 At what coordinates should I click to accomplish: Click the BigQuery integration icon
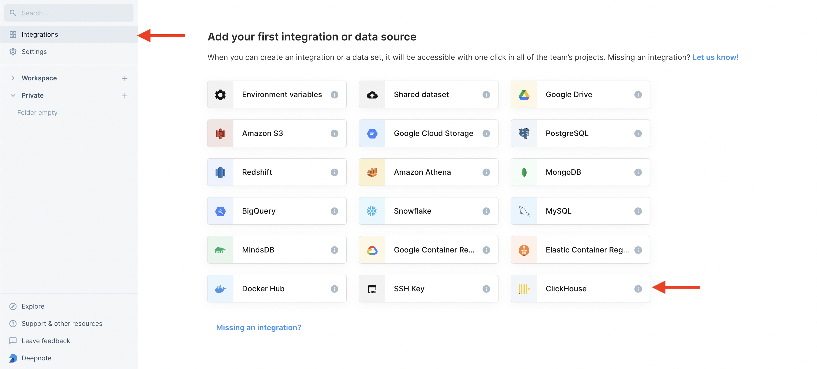pyautogui.click(x=220, y=210)
